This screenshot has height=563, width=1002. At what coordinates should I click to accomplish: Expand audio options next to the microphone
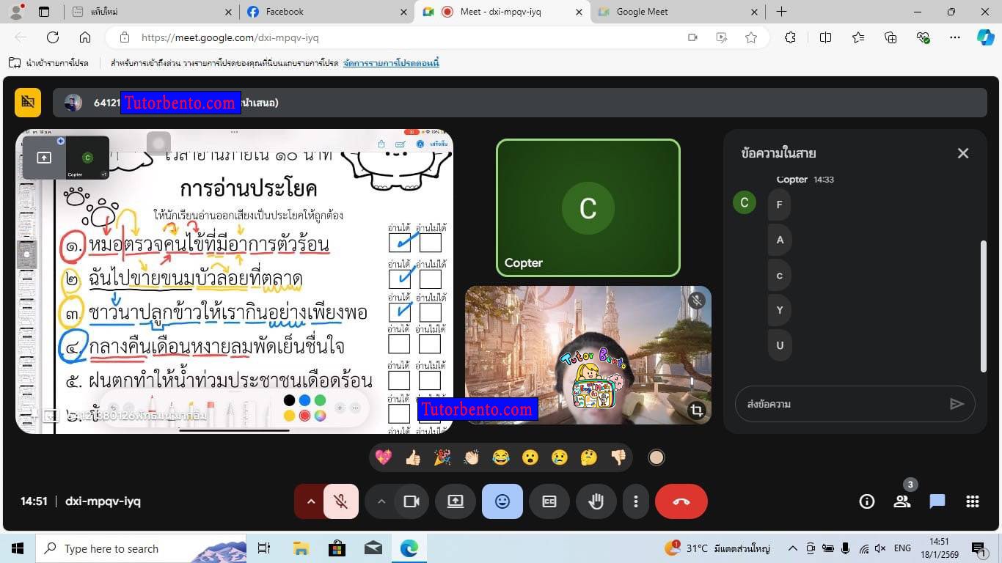(x=311, y=501)
